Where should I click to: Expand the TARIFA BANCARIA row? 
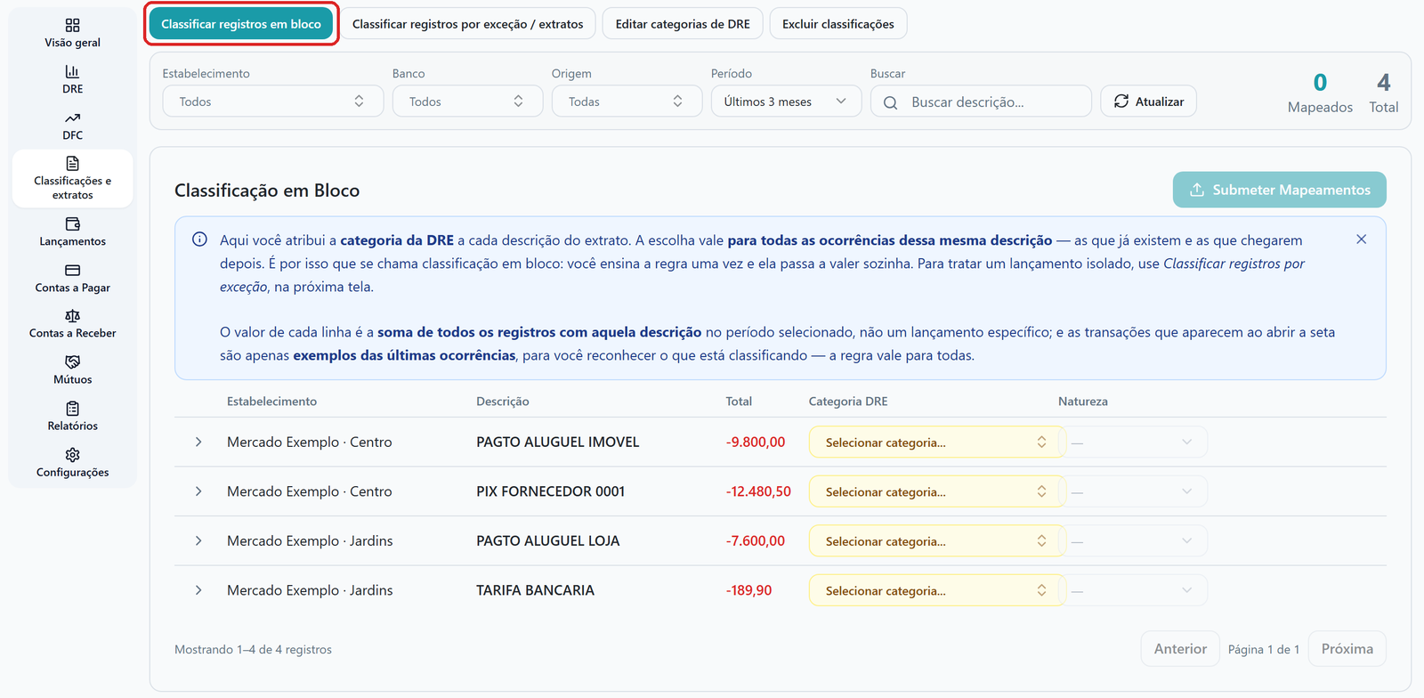click(x=198, y=590)
